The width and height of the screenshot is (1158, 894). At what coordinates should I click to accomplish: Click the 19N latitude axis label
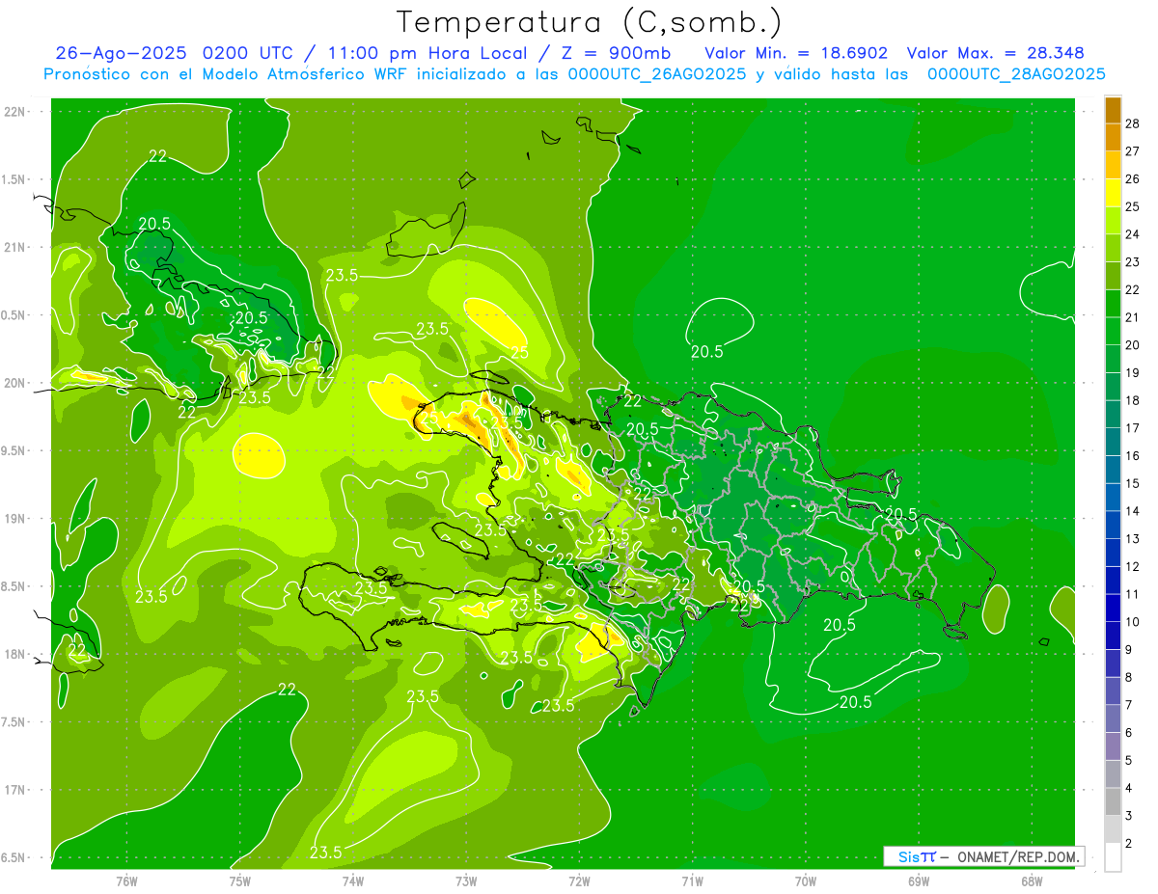pos(14,519)
